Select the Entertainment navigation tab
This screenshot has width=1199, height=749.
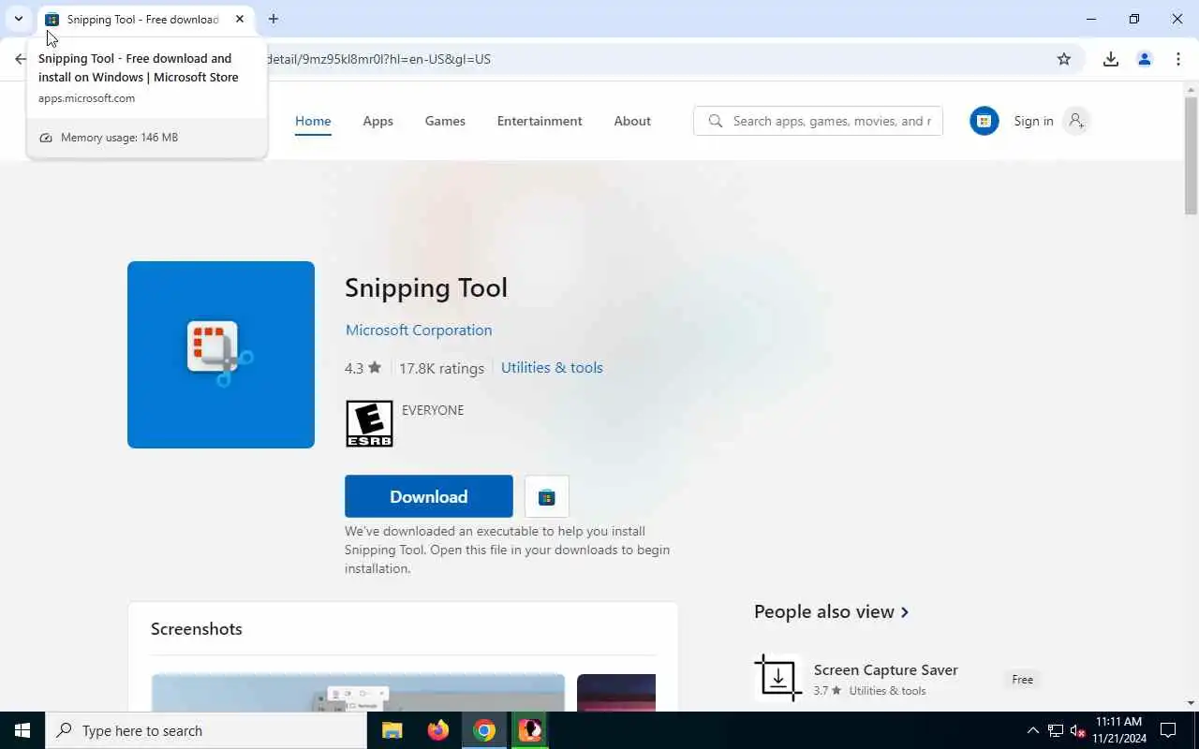[x=540, y=121]
